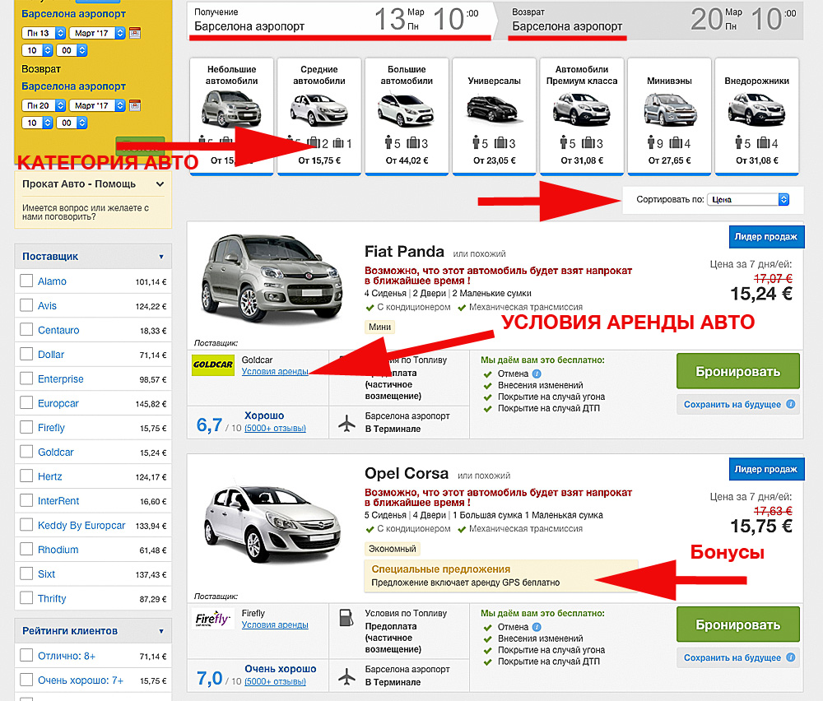The height and width of the screenshot is (701, 823).
Task: Click Получение Барселона аэропорт header block
Action: point(340,20)
